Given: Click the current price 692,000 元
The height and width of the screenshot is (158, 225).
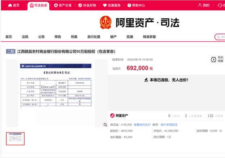Looking at the screenshot, I should [x=140, y=68].
